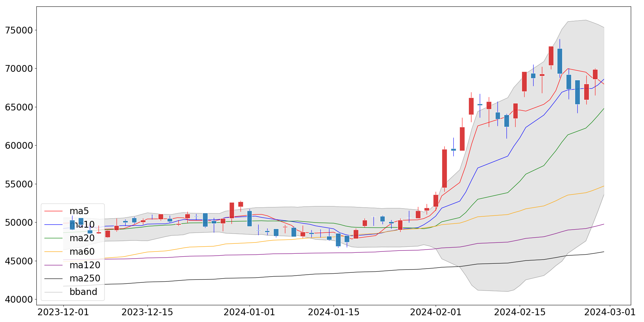Click the 75000 y-axis label
This screenshot has height=322, width=644.
(x=19, y=30)
